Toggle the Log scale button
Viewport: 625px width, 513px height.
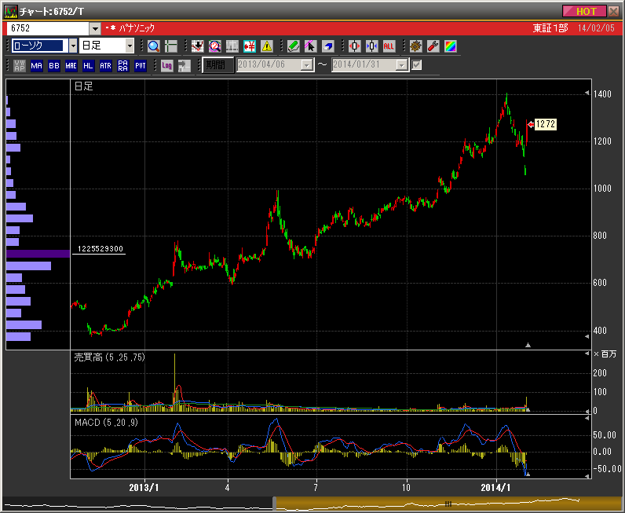pyautogui.click(x=166, y=66)
